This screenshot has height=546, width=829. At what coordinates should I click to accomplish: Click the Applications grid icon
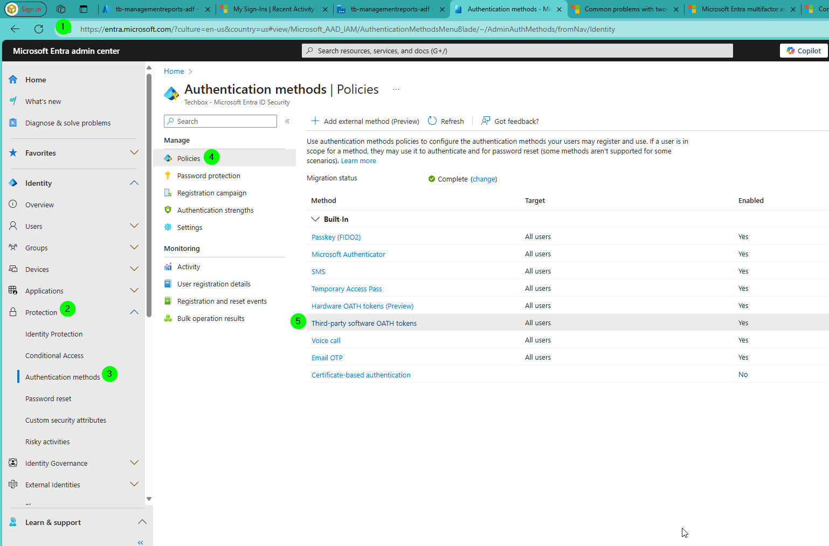[x=13, y=291]
